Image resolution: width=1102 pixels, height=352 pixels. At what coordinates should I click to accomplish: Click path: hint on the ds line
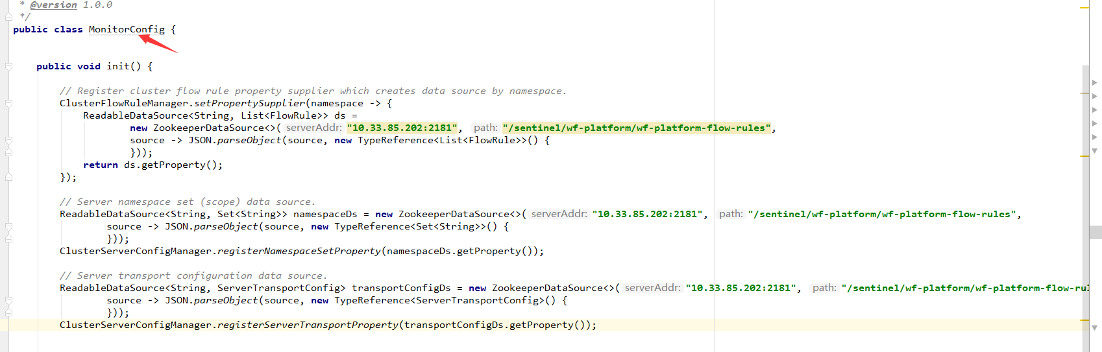click(485, 128)
